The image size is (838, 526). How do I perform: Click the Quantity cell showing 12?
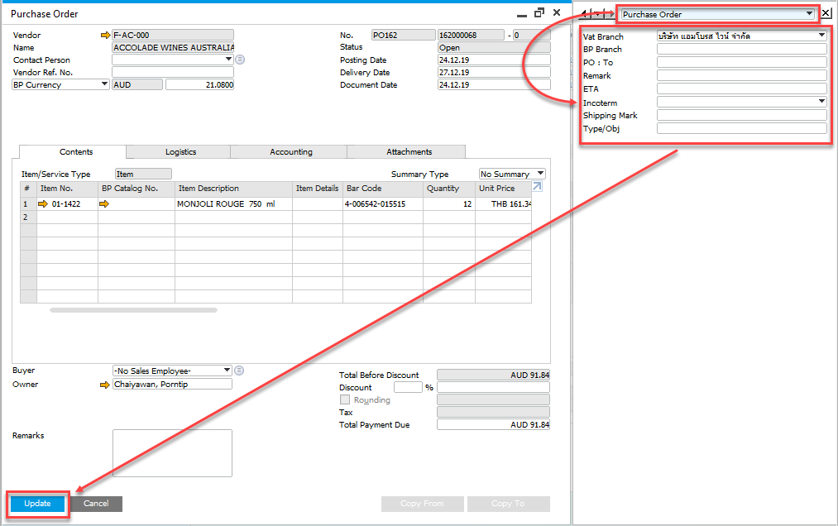click(449, 203)
